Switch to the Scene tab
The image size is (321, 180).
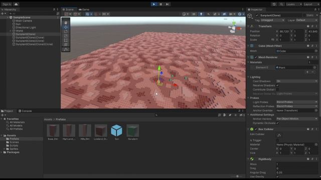68,9
